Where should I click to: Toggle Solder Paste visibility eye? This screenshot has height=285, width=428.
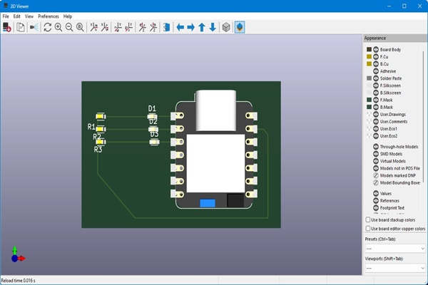point(376,78)
